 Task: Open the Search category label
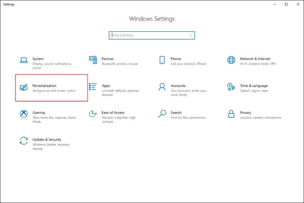click(176, 113)
